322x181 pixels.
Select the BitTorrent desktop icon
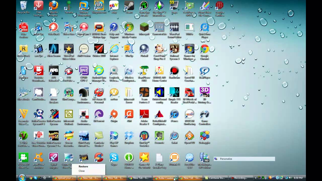(99, 116)
